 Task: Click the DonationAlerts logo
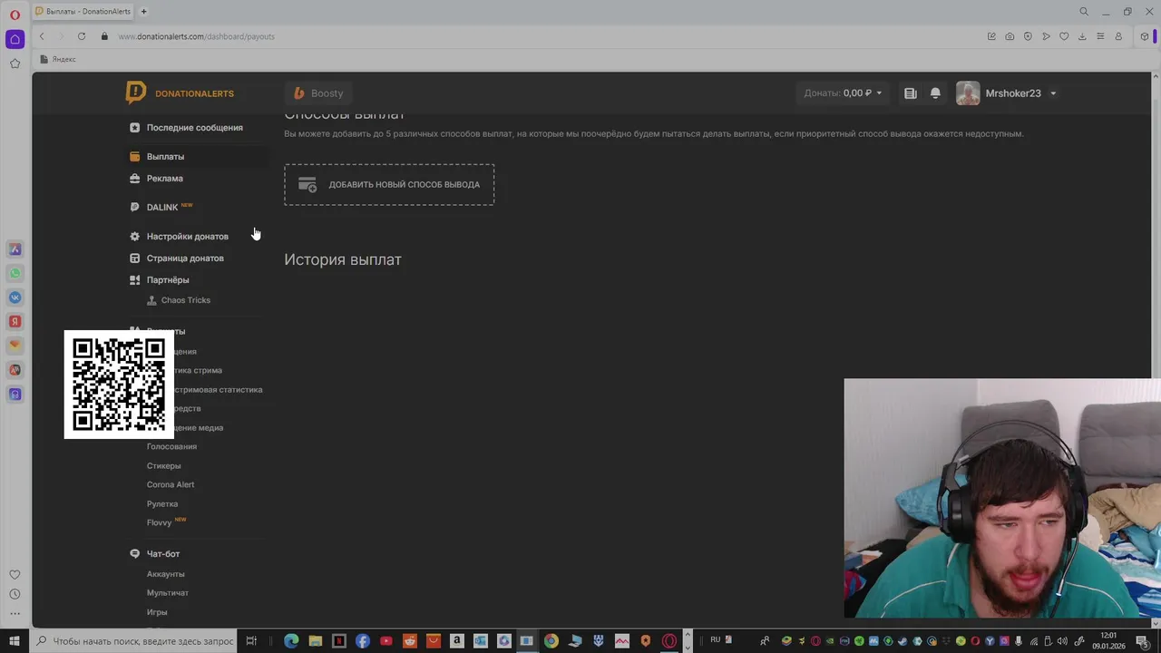point(180,93)
